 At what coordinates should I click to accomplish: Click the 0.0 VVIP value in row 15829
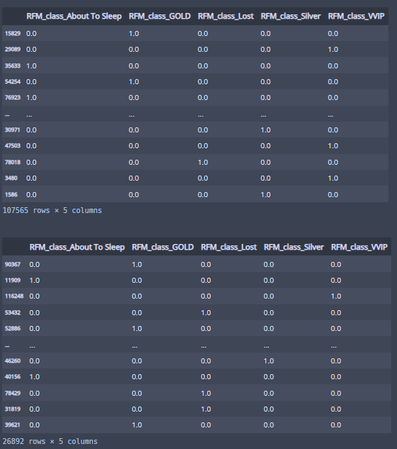(333, 34)
